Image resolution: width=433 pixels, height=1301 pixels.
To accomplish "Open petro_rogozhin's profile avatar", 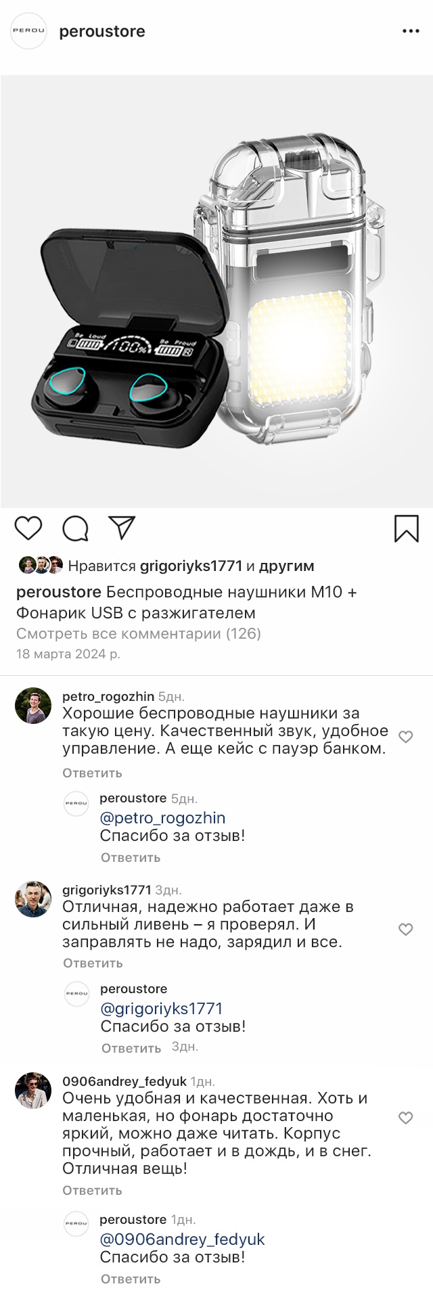I will tap(33, 706).
